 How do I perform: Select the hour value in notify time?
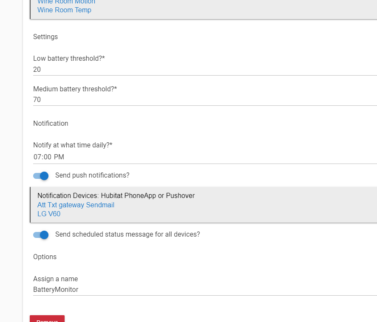[x=38, y=157]
